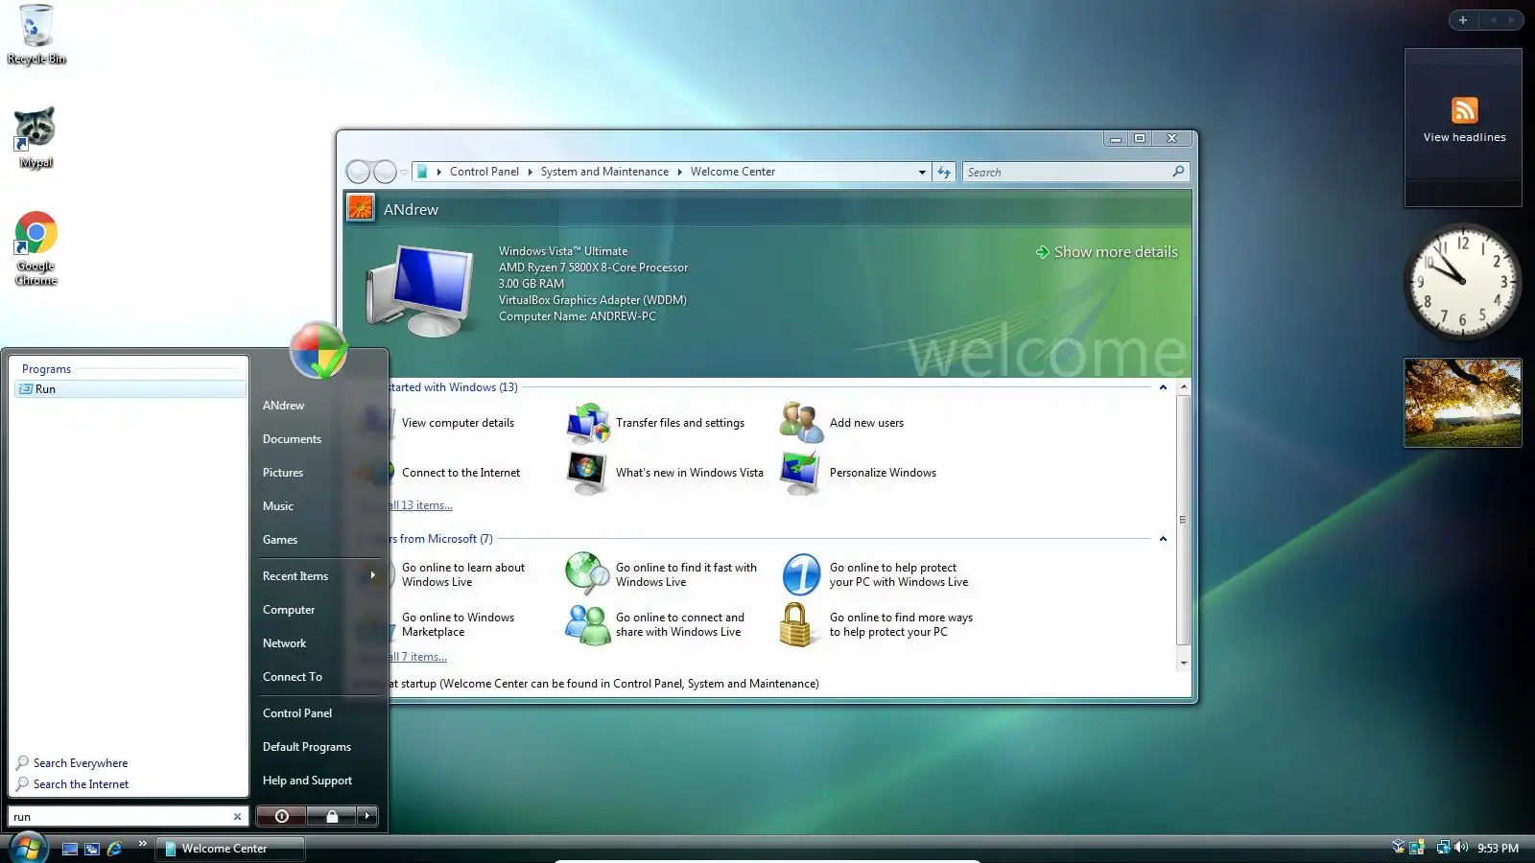Click the Back button in Welcome Center

tap(358, 172)
